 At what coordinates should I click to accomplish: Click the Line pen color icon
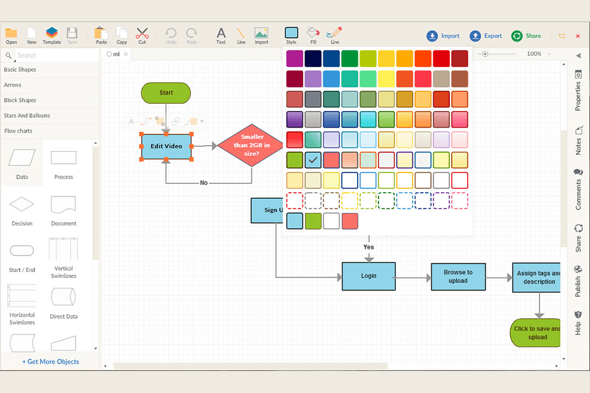334,35
